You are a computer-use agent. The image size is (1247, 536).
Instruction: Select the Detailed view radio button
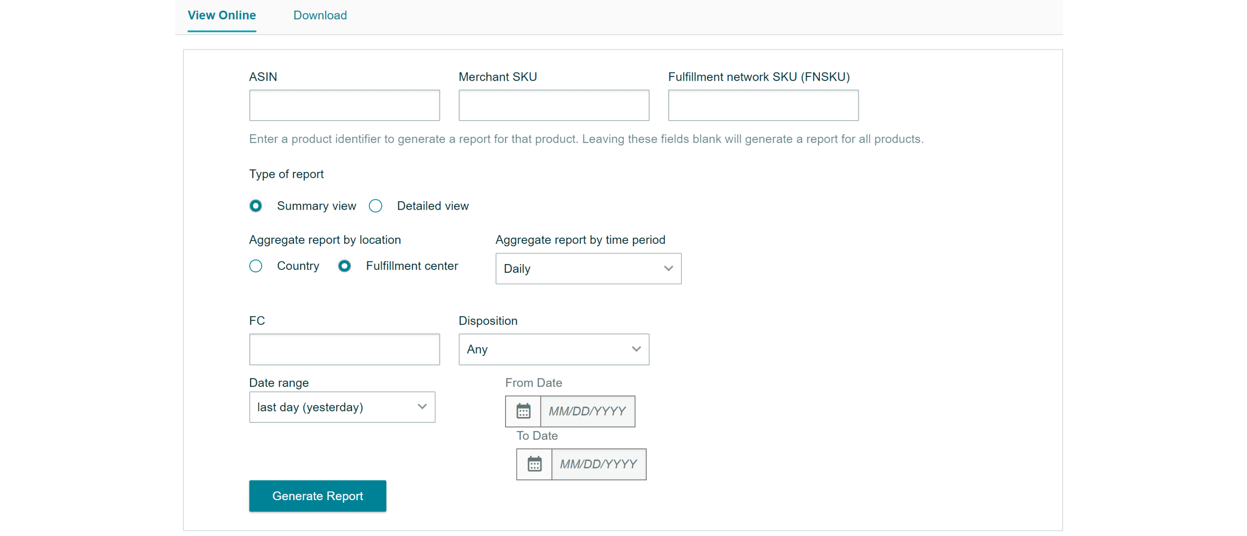pos(376,206)
